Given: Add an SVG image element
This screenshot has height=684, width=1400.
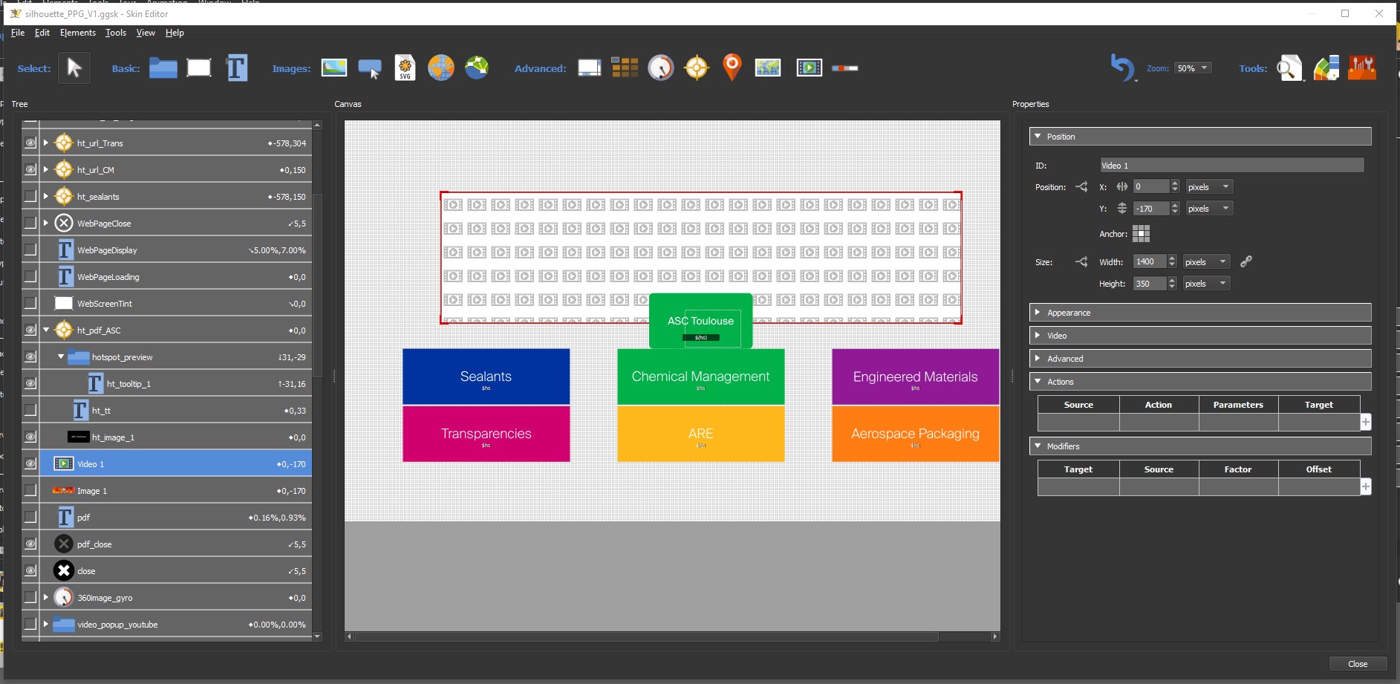Looking at the screenshot, I should 405,68.
